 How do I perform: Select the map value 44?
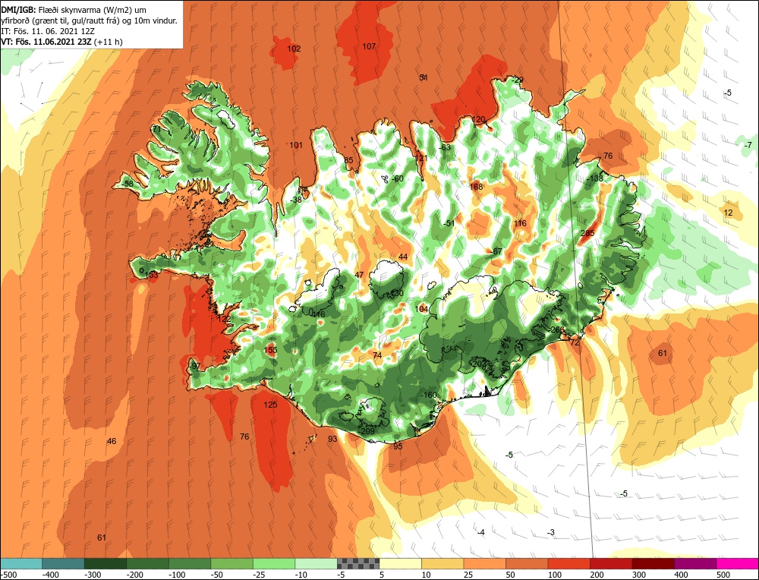tap(403, 257)
